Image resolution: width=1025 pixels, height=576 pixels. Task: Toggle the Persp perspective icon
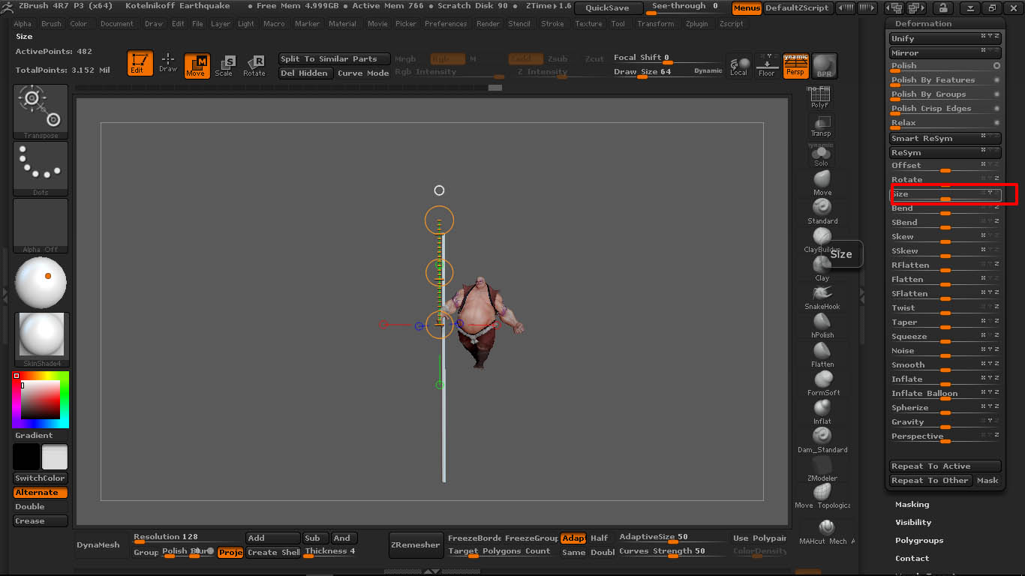tap(795, 65)
